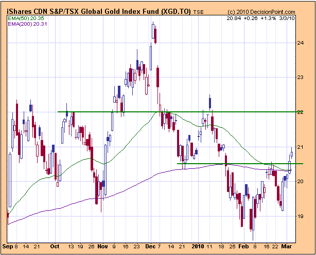Select the TSE exchange label
Image resolution: width=316 pixels, height=255 pixels.
[x=198, y=11]
